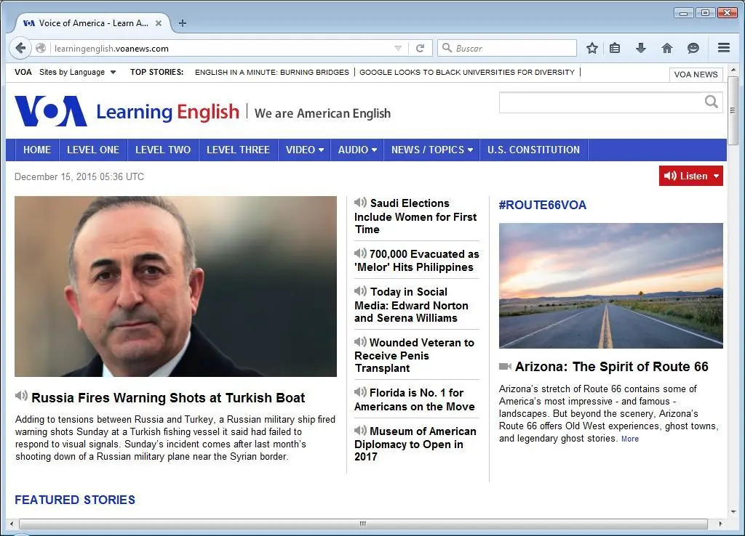Open a new tab with plus button
The height and width of the screenshot is (536, 745).
(x=183, y=23)
